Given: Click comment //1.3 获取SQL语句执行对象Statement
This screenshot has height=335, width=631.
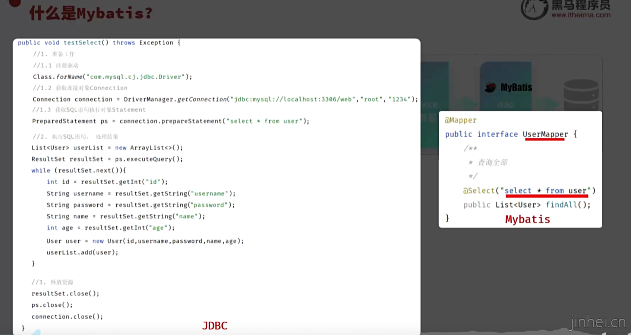Looking at the screenshot, I should point(89,110).
